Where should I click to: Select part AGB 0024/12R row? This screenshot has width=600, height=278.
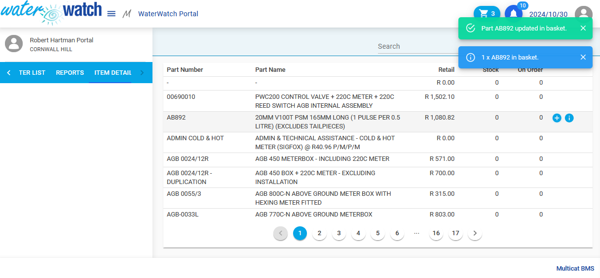(x=378, y=159)
